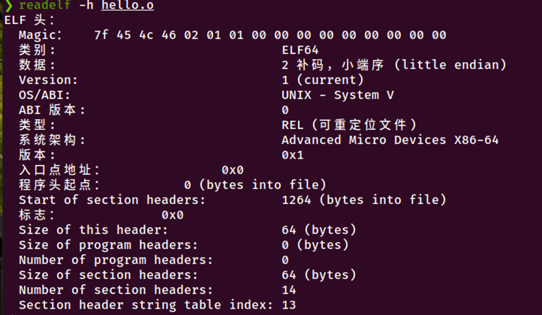Click the REL (可重定位文件) type value
This screenshot has height=315, width=542.
pos(349,125)
